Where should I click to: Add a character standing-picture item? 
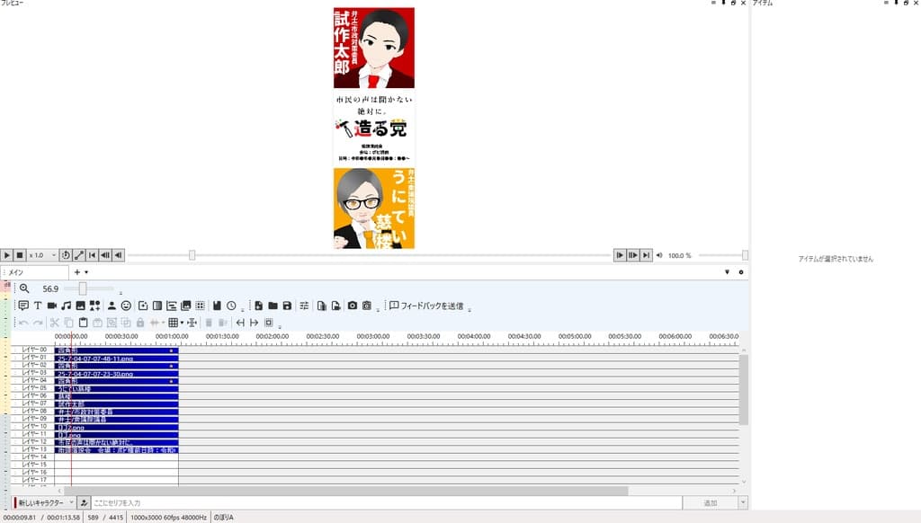[112, 306]
